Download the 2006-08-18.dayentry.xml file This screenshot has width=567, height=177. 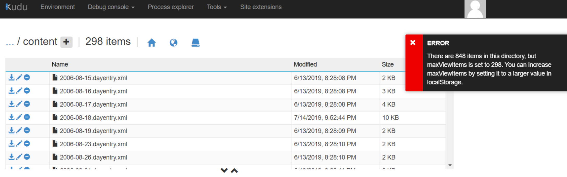11,117
